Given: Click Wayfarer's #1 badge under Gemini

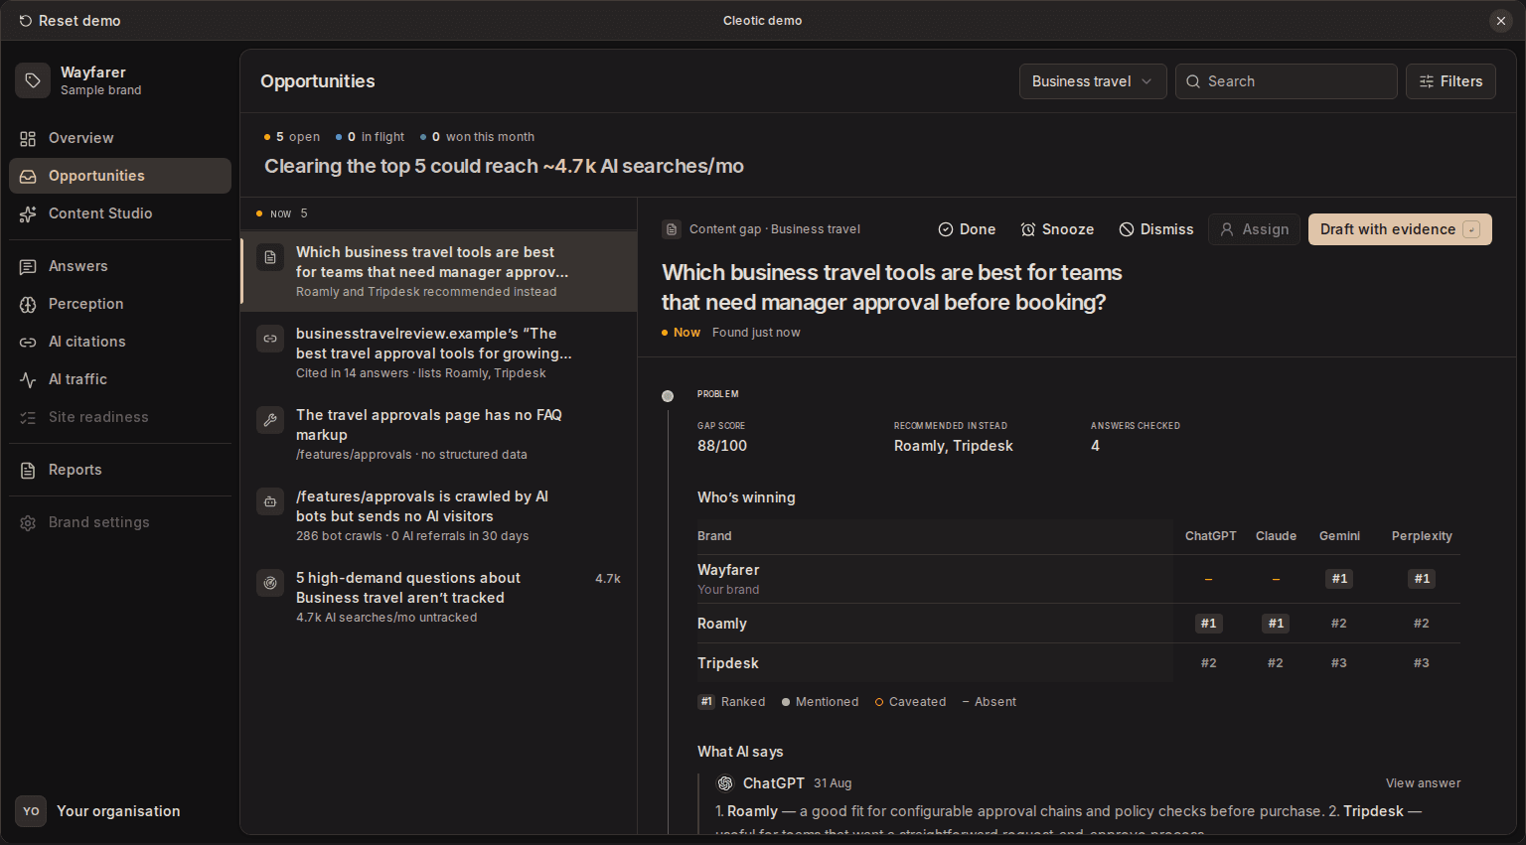Looking at the screenshot, I should 1339,579.
